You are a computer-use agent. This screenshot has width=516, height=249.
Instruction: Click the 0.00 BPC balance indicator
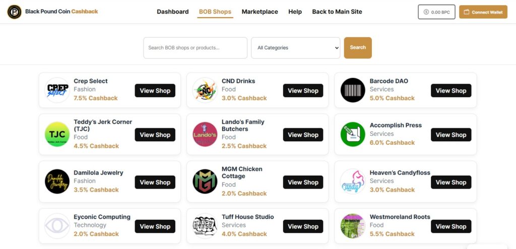436,12
